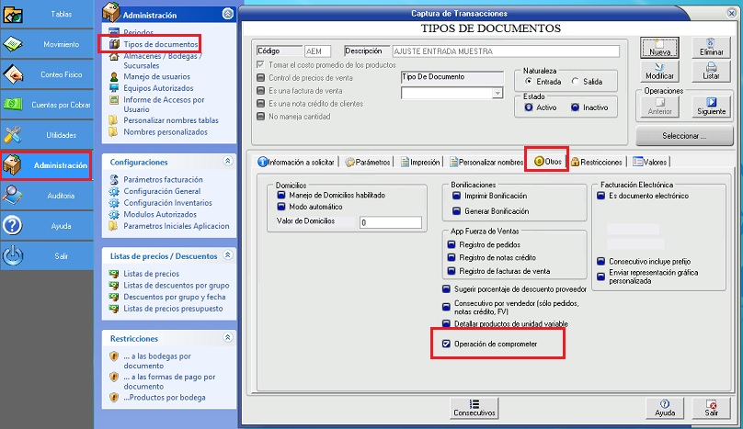The height and width of the screenshot is (429, 743).
Task: Switch to the Parámetros tab
Action: pos(368,162)
